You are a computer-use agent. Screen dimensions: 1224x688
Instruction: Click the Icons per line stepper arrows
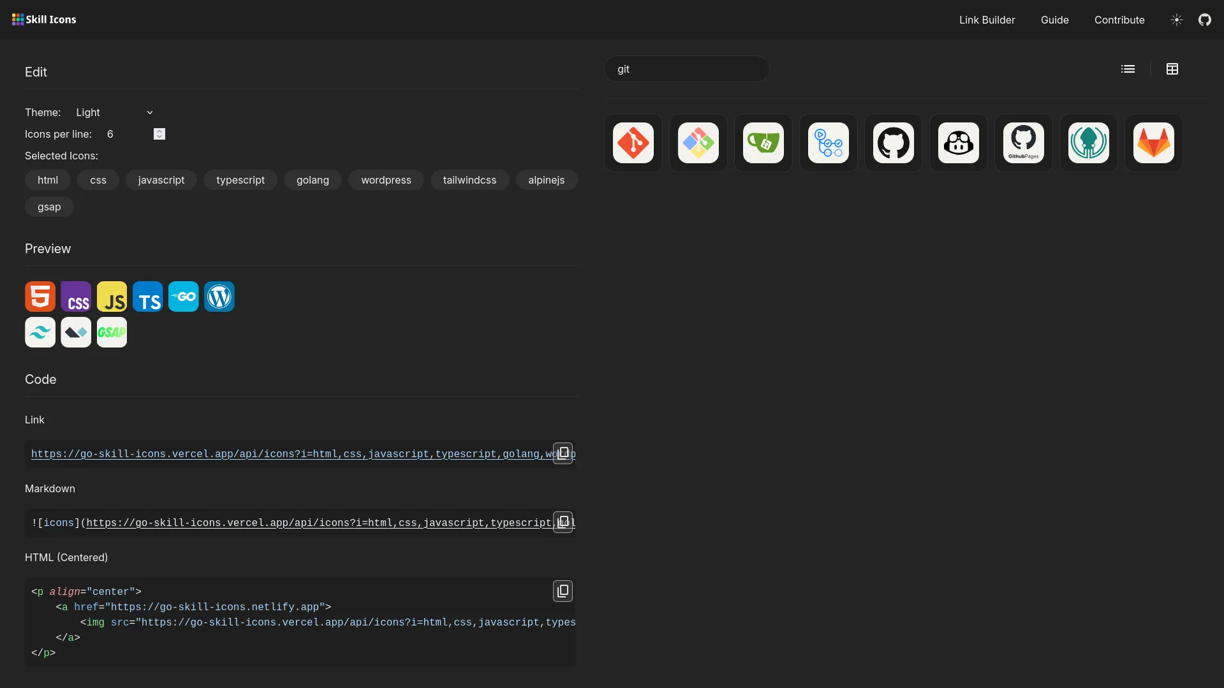pos(159,134)
